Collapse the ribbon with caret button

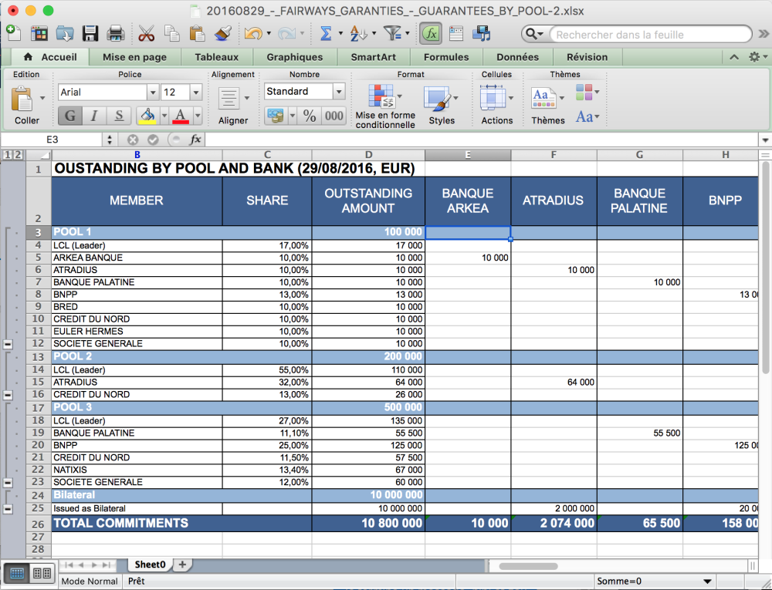(x=734, y=57)
